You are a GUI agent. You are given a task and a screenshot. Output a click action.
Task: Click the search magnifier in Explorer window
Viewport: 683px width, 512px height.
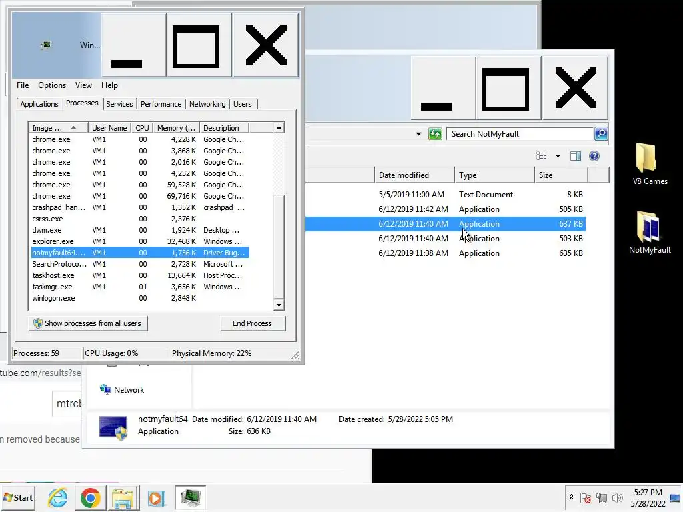(601, 133)
